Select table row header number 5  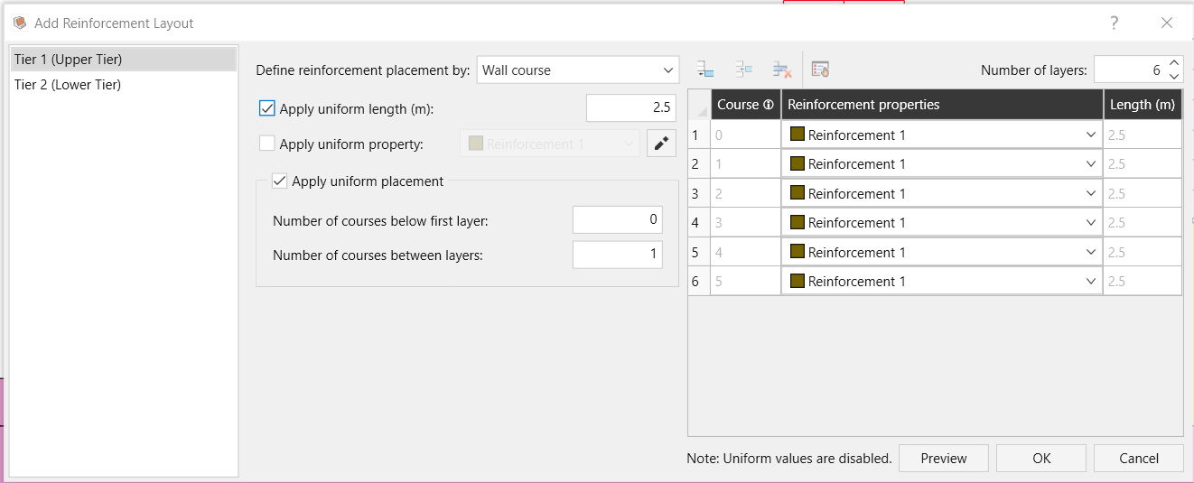tap(699, 252)
